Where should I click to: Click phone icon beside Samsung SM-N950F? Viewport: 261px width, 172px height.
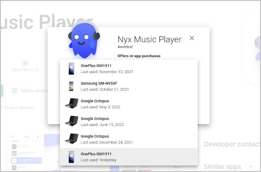click(x=71, y=86)
